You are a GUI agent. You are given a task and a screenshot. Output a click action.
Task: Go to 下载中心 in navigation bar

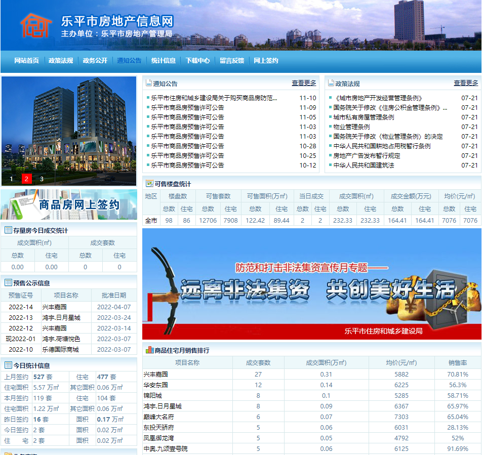[197, 61]
